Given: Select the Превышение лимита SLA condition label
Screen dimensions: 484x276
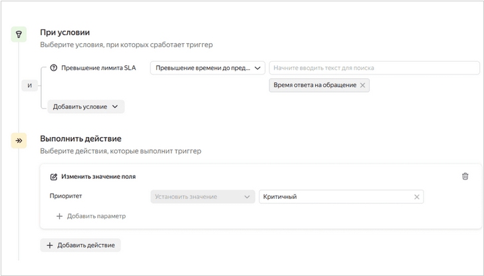Looking at the screenshot, I should coord(98,68).
